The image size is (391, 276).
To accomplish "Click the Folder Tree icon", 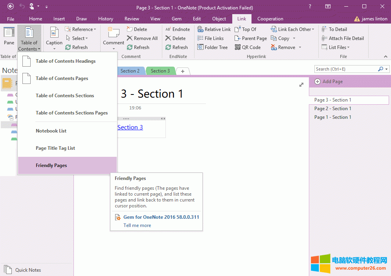I will pos(200,47).
